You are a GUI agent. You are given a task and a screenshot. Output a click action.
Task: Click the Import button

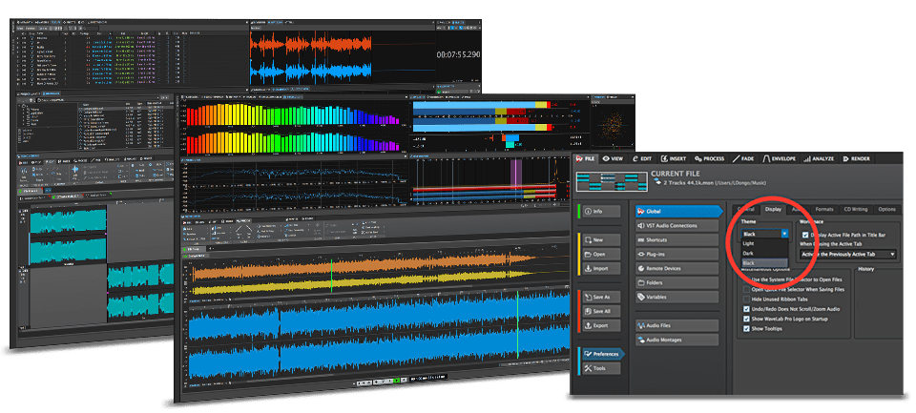[602, 269]
